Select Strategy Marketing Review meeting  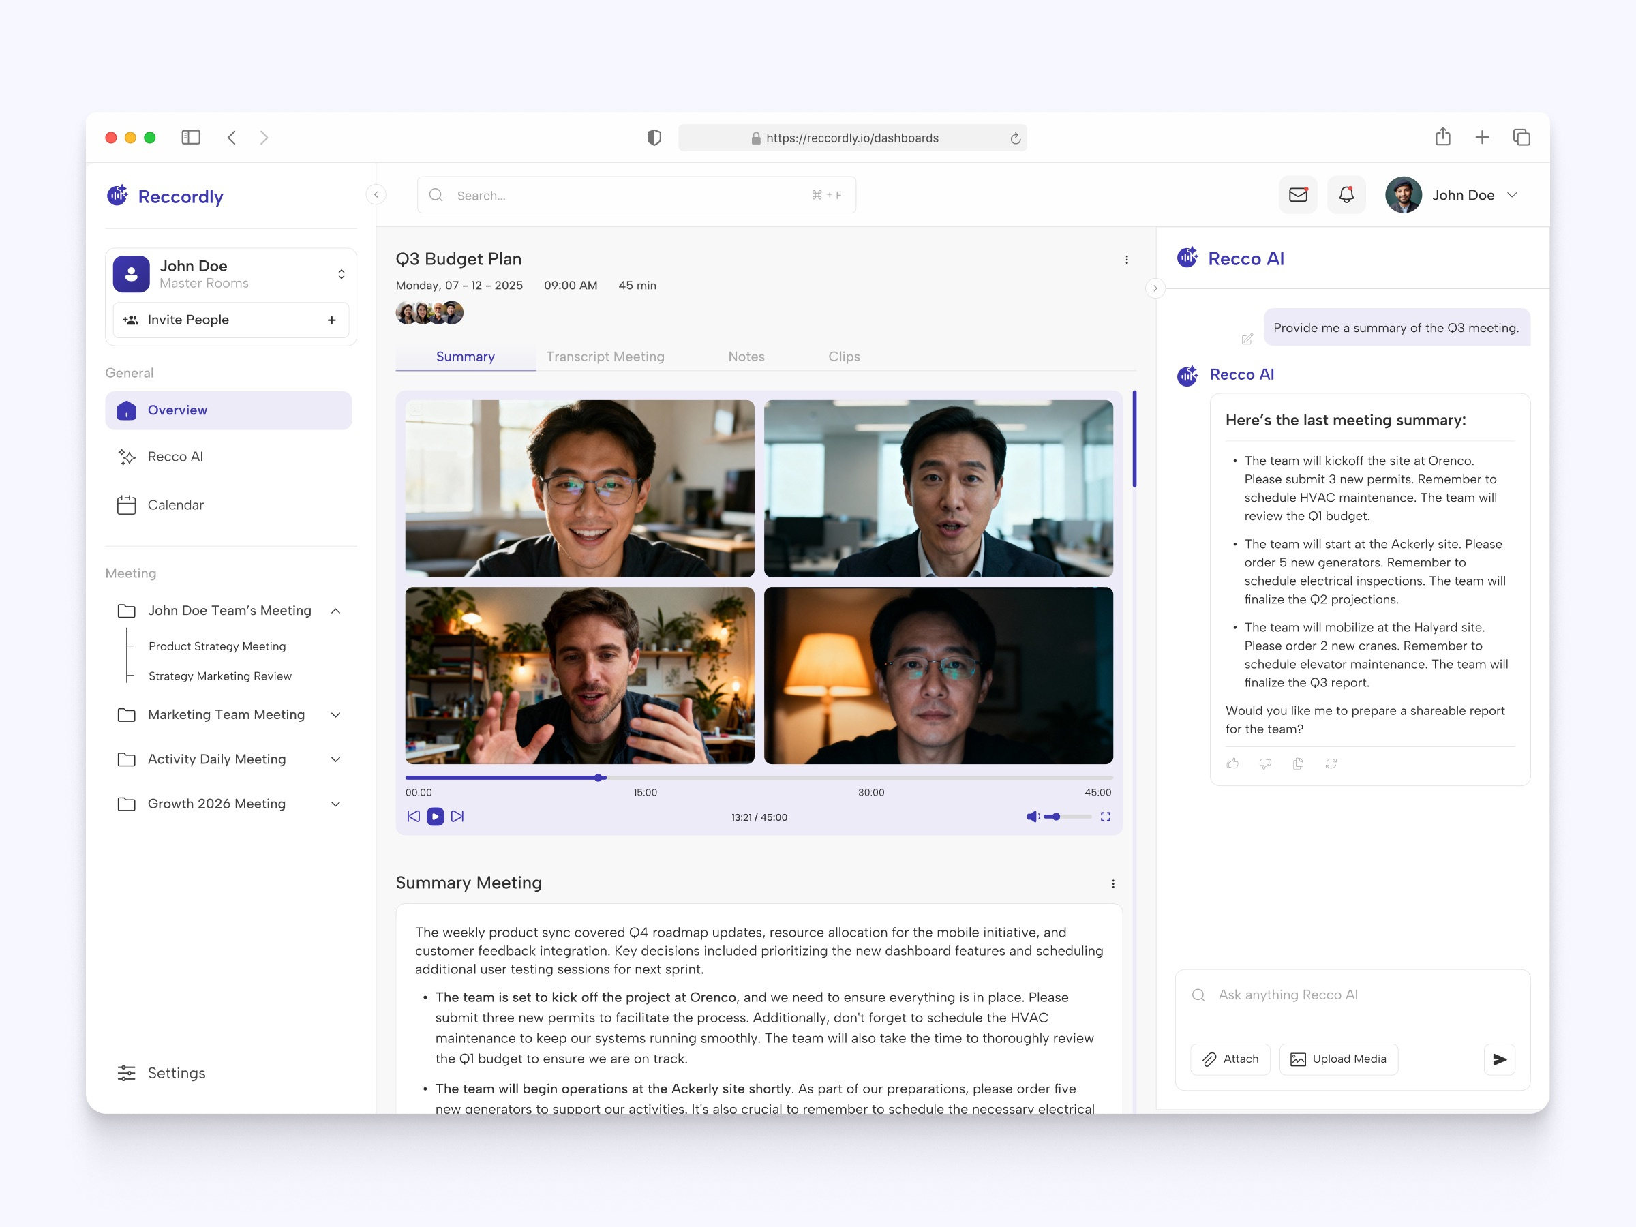tap(219, 676)
